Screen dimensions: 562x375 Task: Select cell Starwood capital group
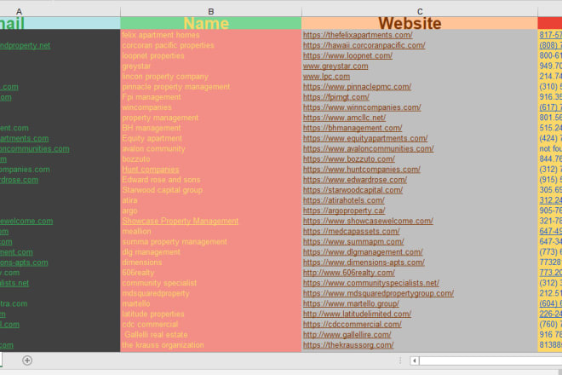211,190
